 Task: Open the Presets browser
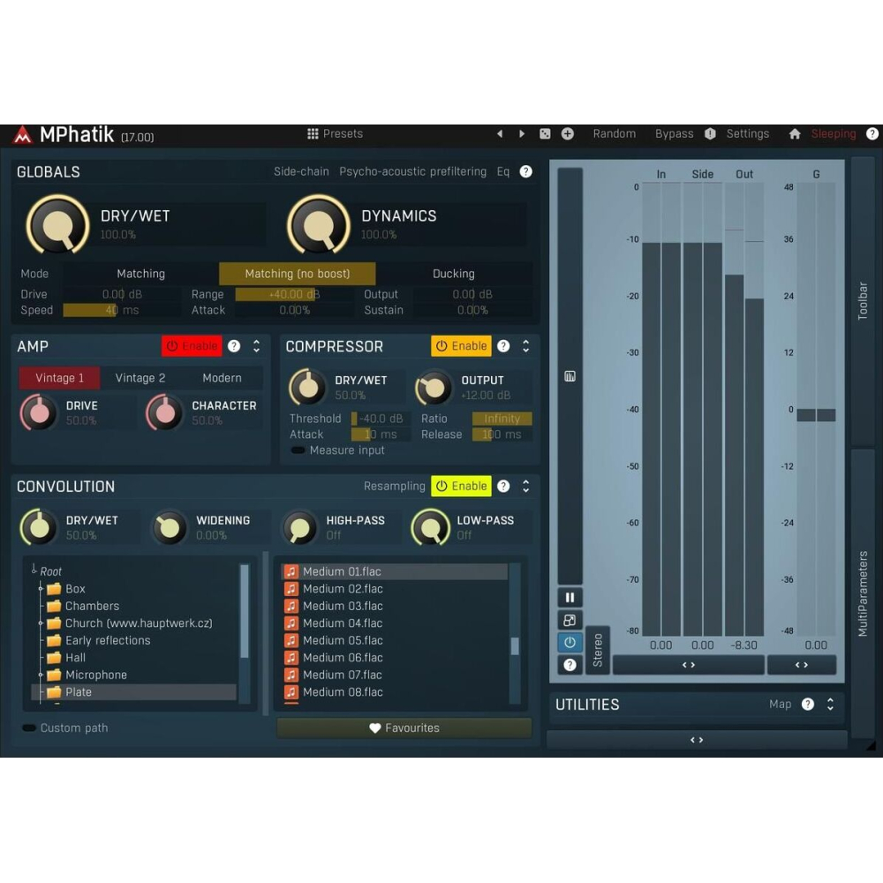[335, 134]
